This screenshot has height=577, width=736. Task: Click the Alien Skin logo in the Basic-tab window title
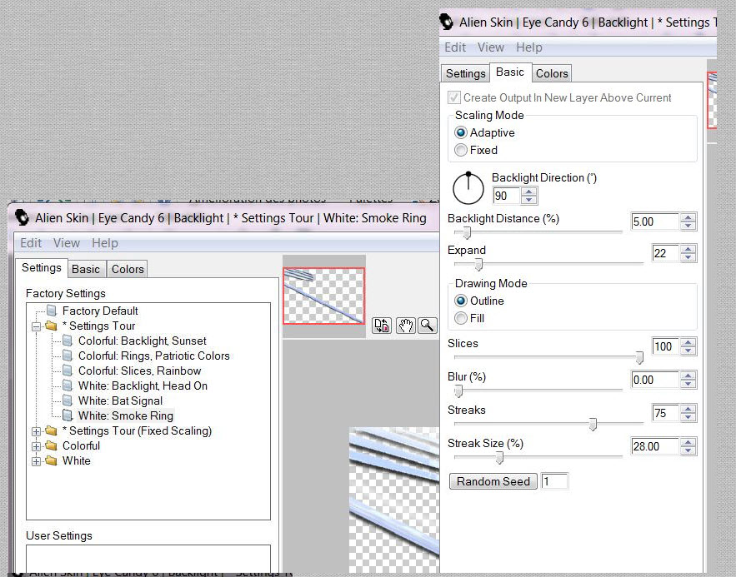[x=446, y=22]
